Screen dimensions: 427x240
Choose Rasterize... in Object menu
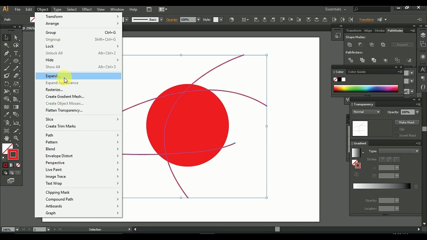[78, 90]
